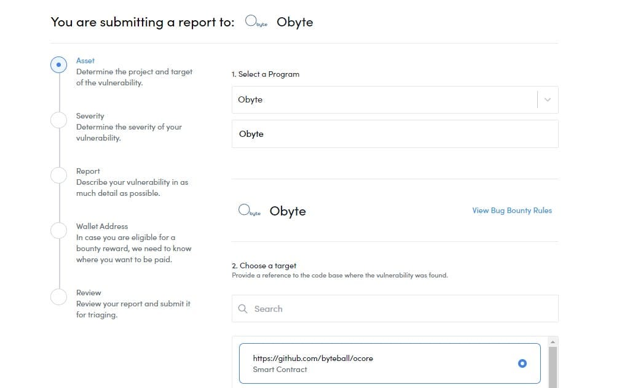
Task: Click the Review step circle
Action: pos(58,297)
